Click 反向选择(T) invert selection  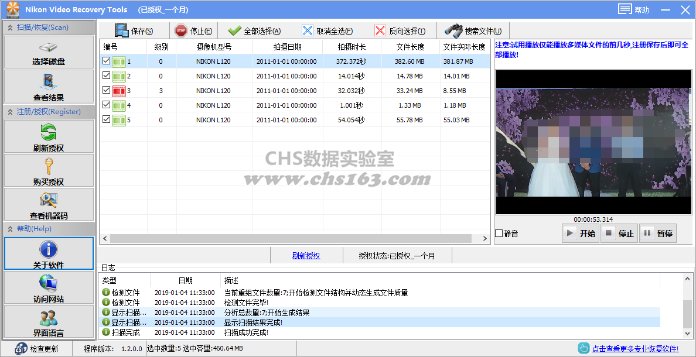[x=400, y=31]
